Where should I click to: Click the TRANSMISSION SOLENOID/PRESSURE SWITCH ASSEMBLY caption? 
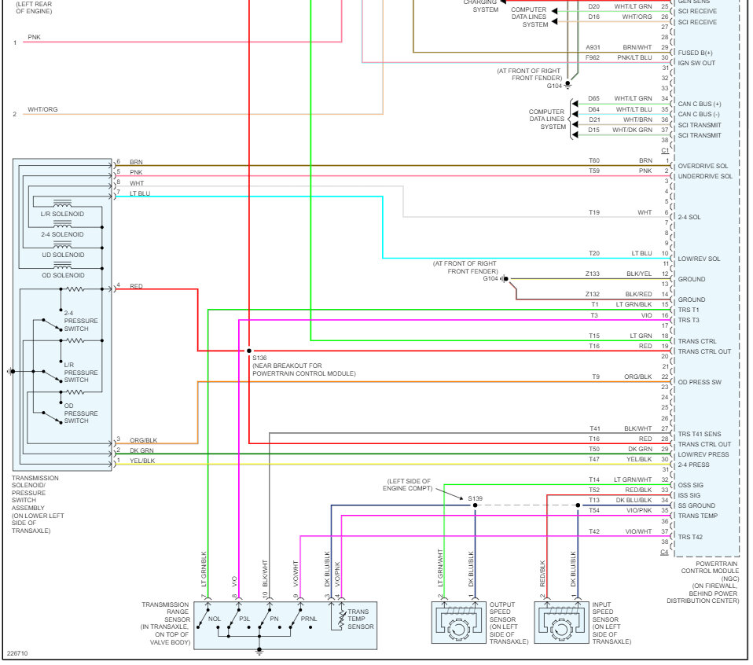tap(38, 504)
